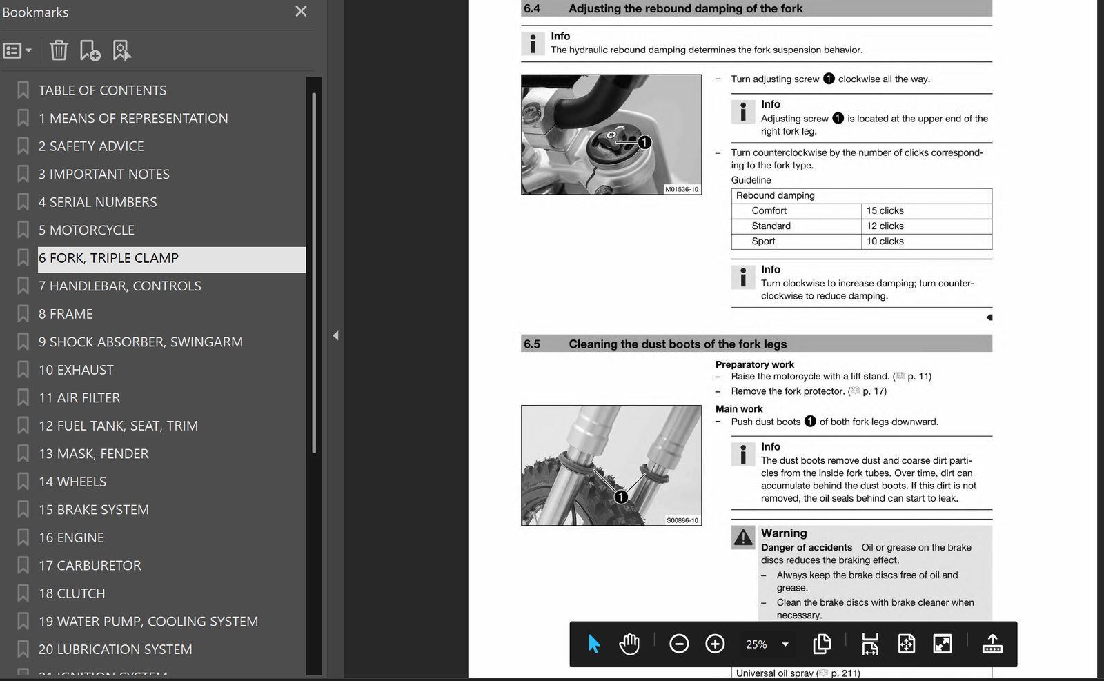Open the bookmark options list menu
Image resolution: width=1104 pixels, height=681 pixels.
pyautogui.click(x=17, y=50)
